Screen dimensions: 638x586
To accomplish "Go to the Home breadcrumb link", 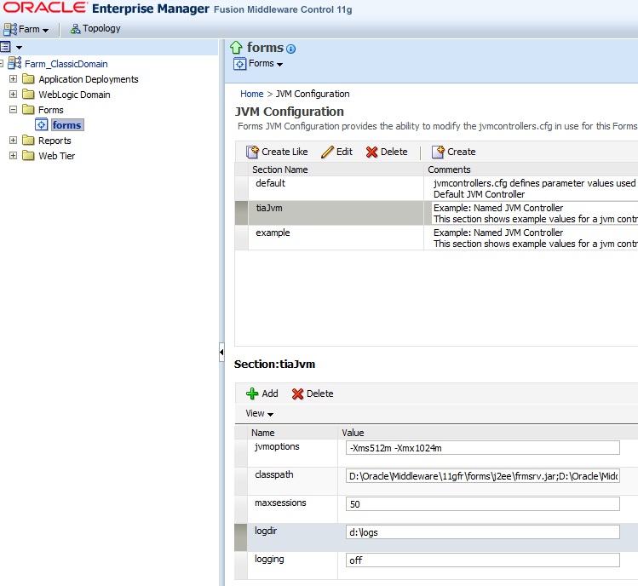I will (x=252, y=94).
